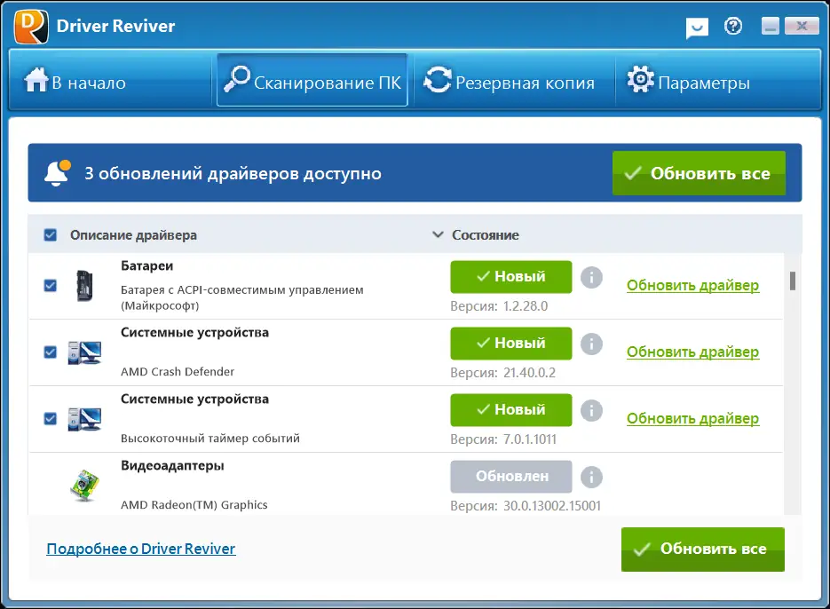Click Обновить драйвер for Высокоточный таймер событий
Screen dimensions: 830x609
pyautogui.click(x=693, y=419)
